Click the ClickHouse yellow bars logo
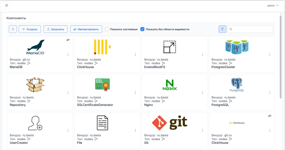This screenshot has height=150, width=285. pyautogui.click(x=102, y=47)
